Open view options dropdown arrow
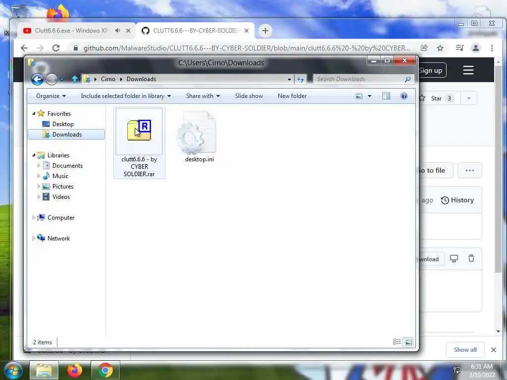507x380 pixels. point(369,96)
